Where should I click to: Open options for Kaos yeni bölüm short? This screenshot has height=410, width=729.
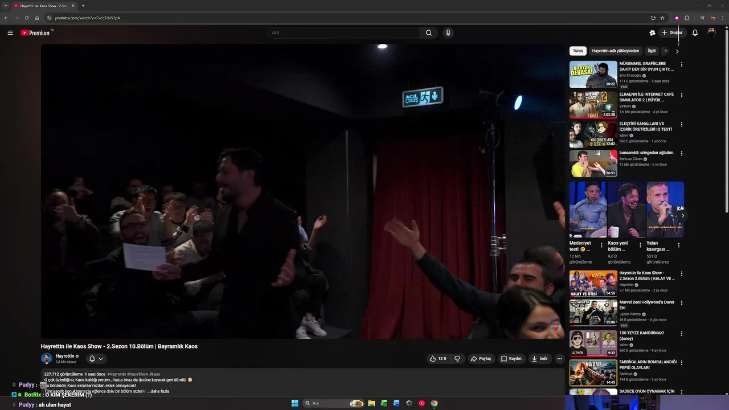[640, 245]
